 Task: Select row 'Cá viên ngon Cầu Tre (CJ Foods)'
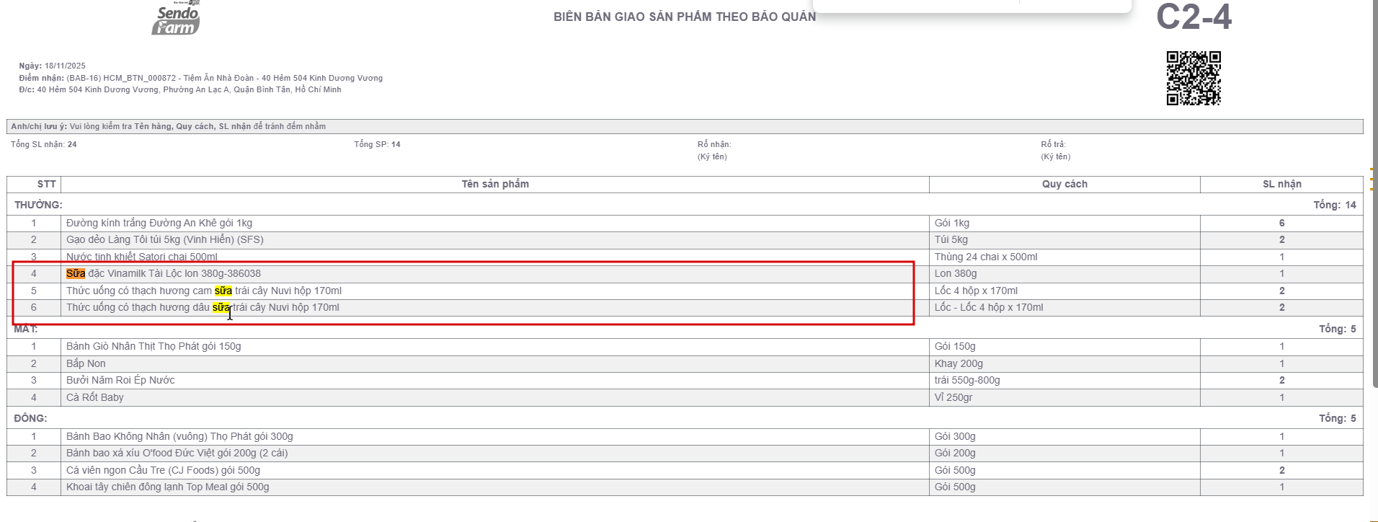click(x=685, y=470)
